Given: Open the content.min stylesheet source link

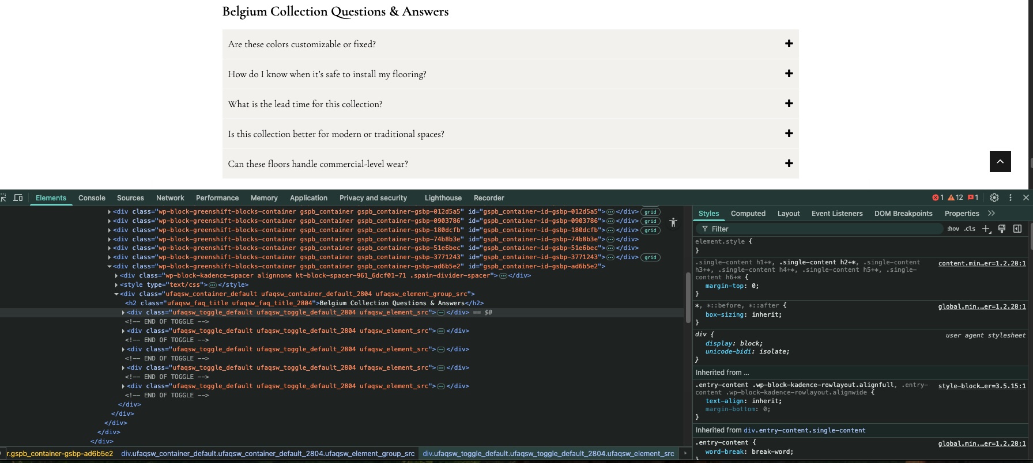Looking at the screenshot, I should pyautogui.click(x=982, y=263).
